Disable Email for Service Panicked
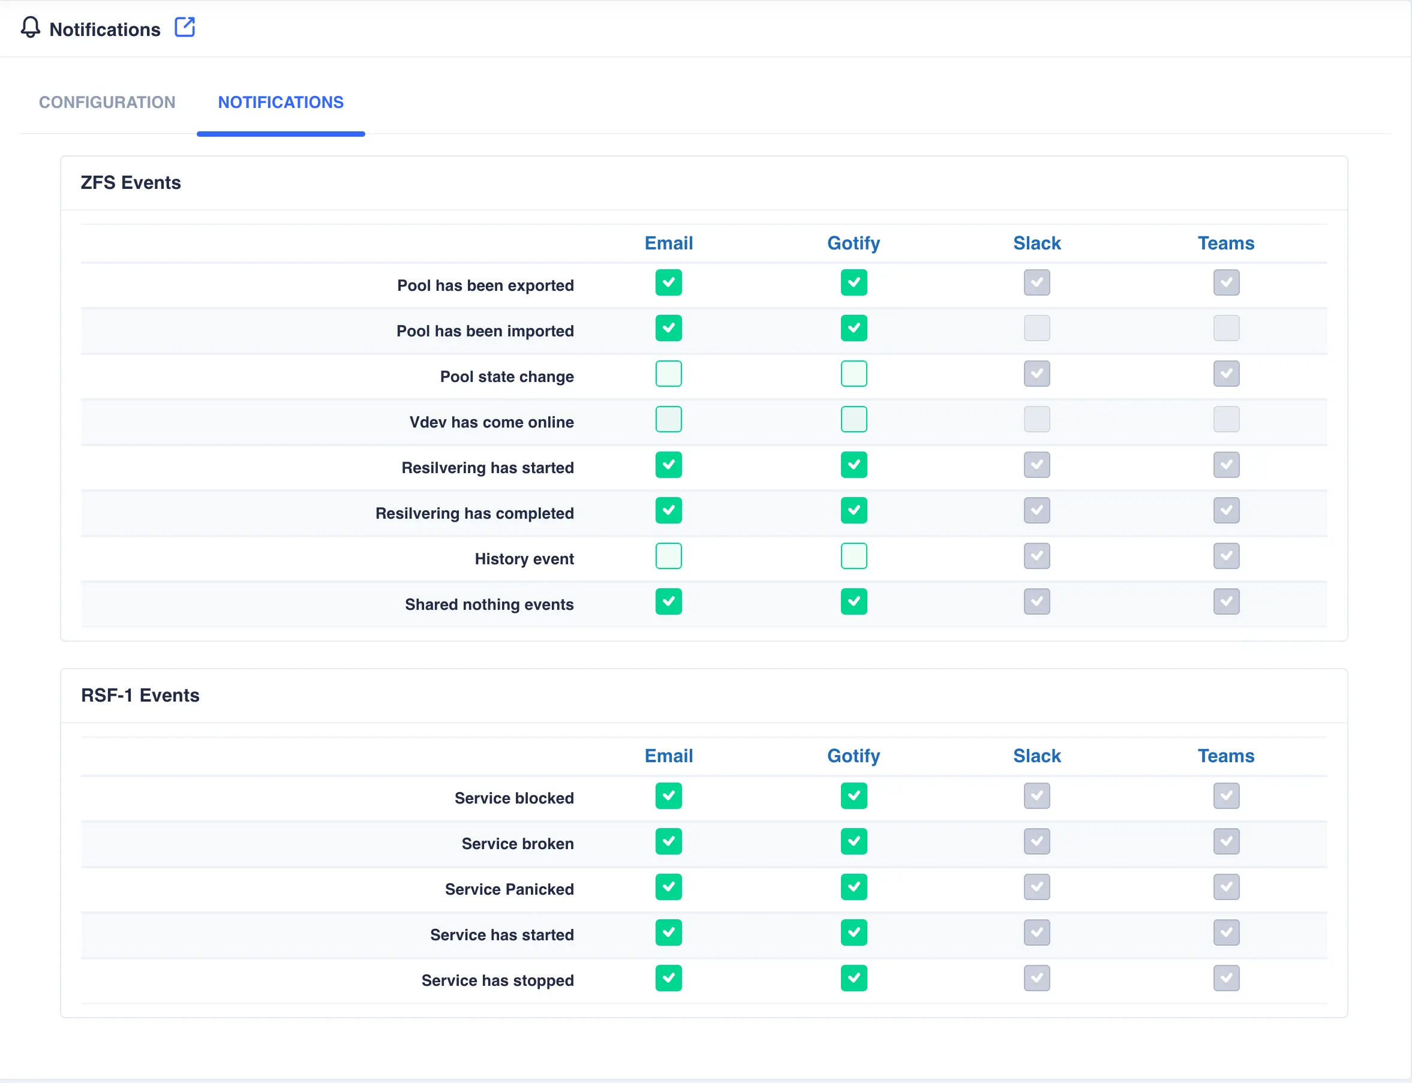The height and width of the screenshot is (1083, 1412). pyautogui.click(x=669, y=887)
